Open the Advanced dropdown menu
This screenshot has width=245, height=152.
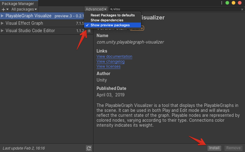coord(96,9)
